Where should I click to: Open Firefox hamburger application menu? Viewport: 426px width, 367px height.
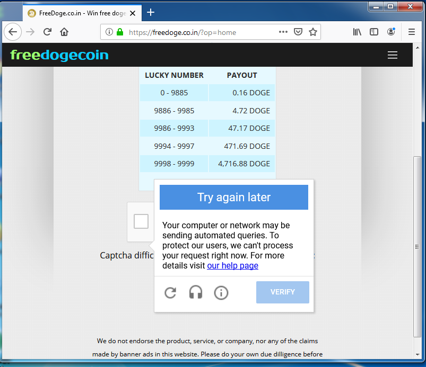pyautogui.click(x=412, y=32)
